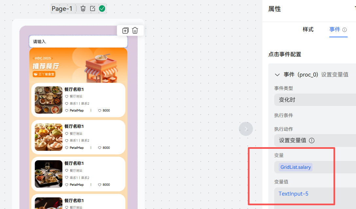Click the GridList.salary variable tag

click(295, 167)
